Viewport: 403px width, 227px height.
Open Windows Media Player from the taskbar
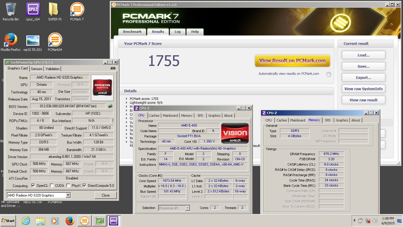pyautogui.click(x=55, y=221)
